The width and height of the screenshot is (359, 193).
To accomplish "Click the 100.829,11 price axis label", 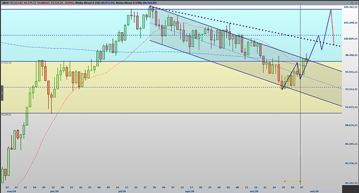I will click(x=351, y=38).
